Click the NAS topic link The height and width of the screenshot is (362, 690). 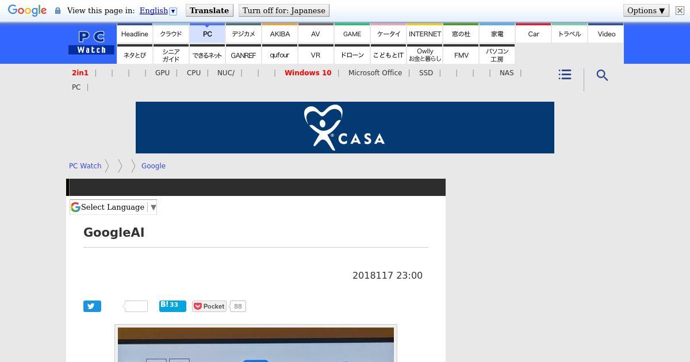click(507, 73)
